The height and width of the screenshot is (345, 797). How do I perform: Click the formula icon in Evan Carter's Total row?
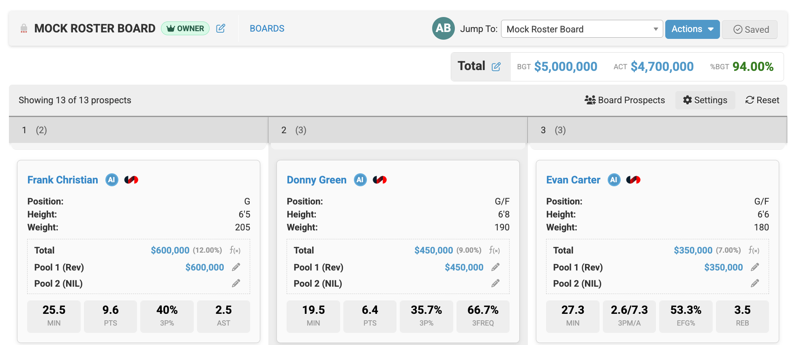[x=754, y=250]
